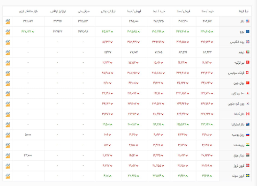Screen dimensions: 257x186
Task: Click chart icon for درهم row
Action: point(8,52)
